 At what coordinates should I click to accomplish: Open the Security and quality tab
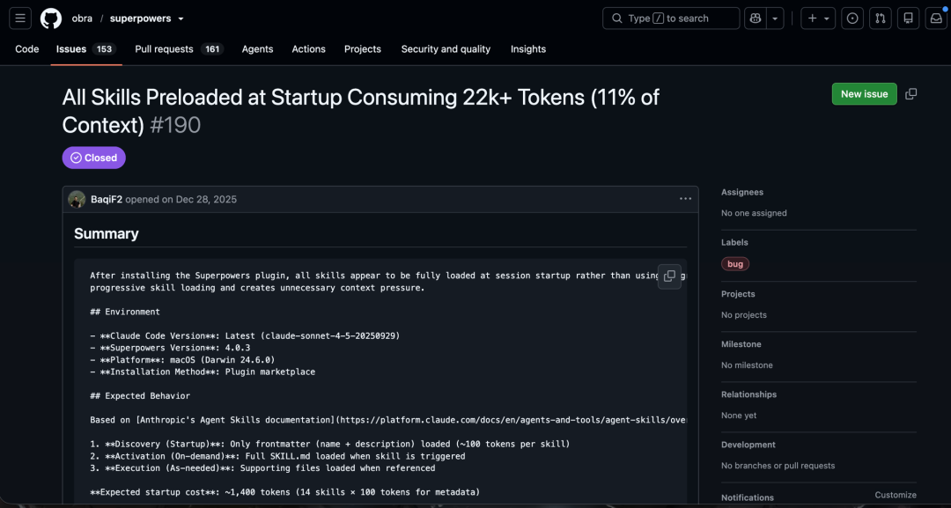446,49
